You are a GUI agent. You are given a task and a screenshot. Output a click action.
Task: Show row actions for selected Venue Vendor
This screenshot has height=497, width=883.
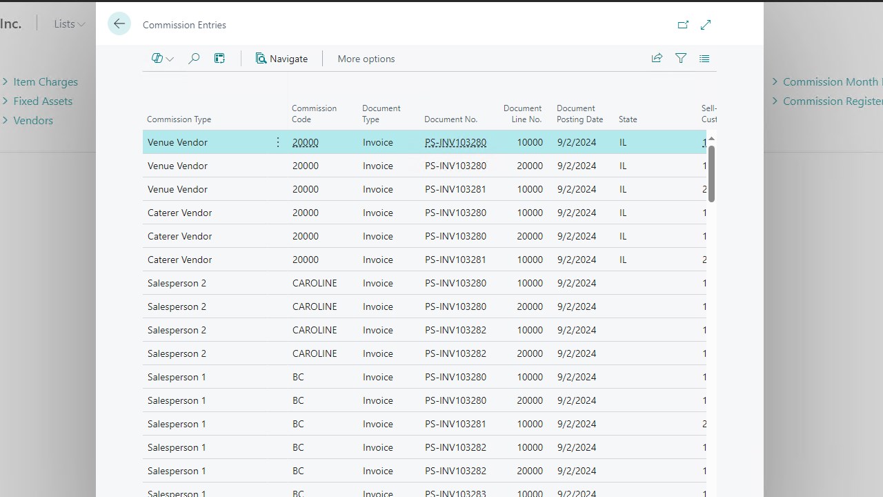tap(278, 142)
